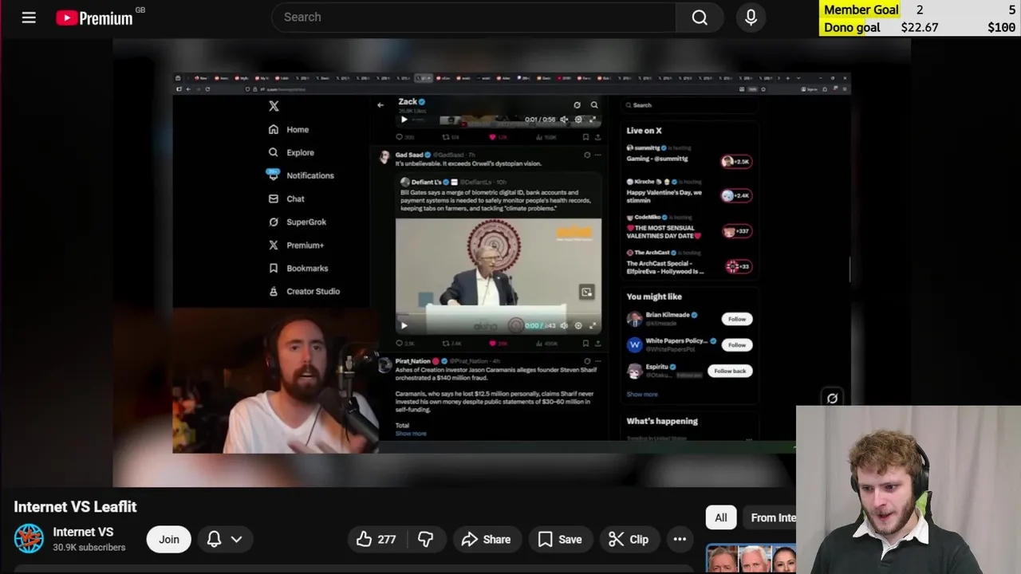Screen dimensions: 1021x574
Task: Click the 'Internet VS Leaflit' video title
Action: coord(75,507)
